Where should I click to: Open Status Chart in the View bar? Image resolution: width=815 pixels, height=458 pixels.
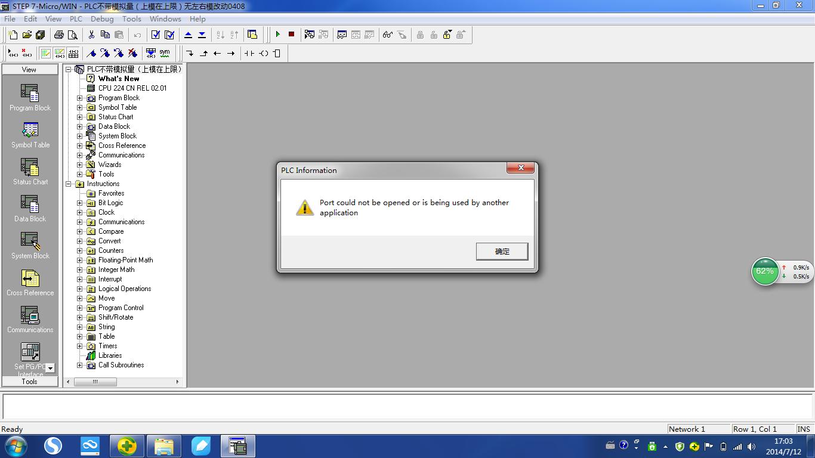30,172
